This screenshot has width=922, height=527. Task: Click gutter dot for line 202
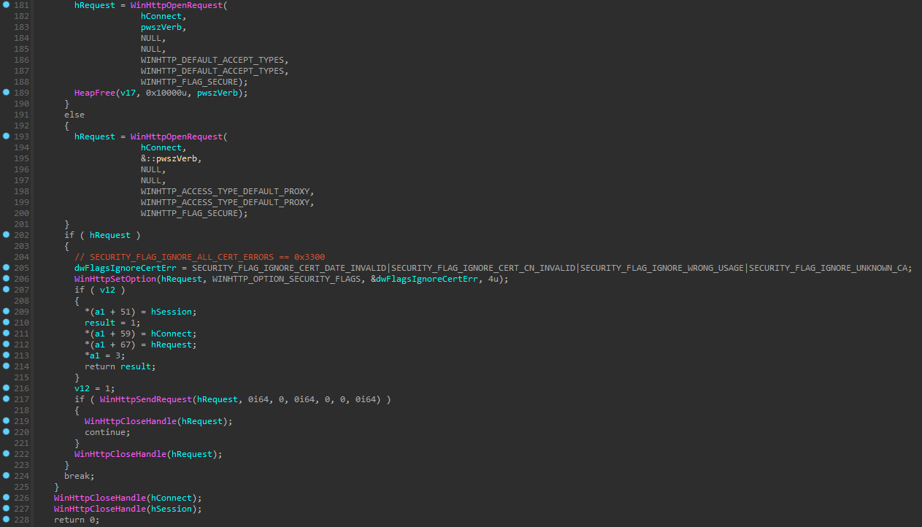[x=7, y=235]
